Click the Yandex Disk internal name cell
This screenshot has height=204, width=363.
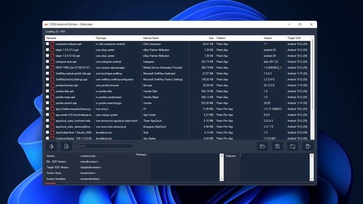[150, 91]
